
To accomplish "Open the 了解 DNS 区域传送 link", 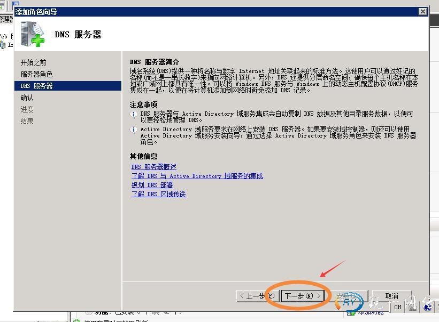I will pos(158,194).
